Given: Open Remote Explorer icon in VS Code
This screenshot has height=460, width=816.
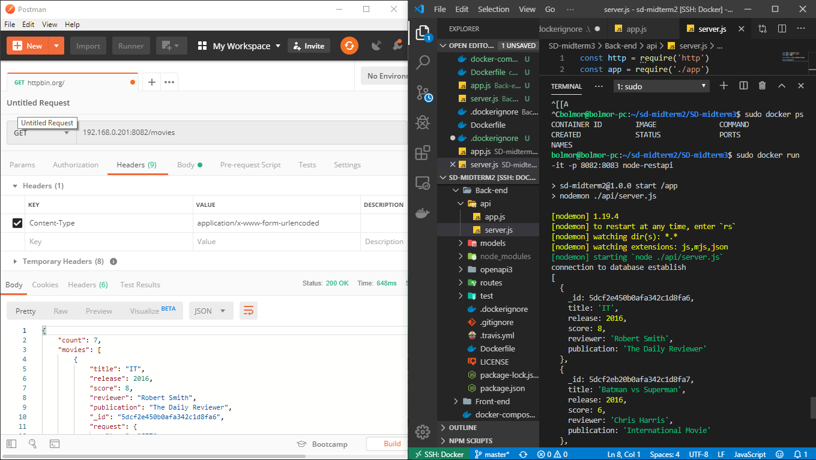Looking at the screenshot, I should point(423,182).
